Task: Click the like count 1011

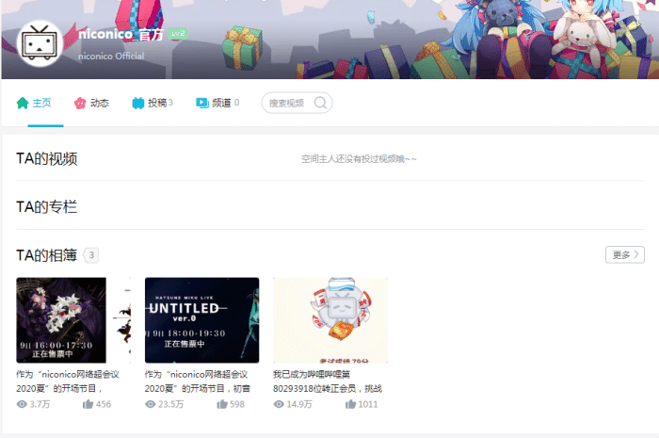Action: click(368, 404)
